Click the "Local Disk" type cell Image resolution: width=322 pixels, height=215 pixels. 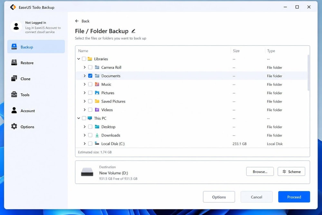[275, 144]
